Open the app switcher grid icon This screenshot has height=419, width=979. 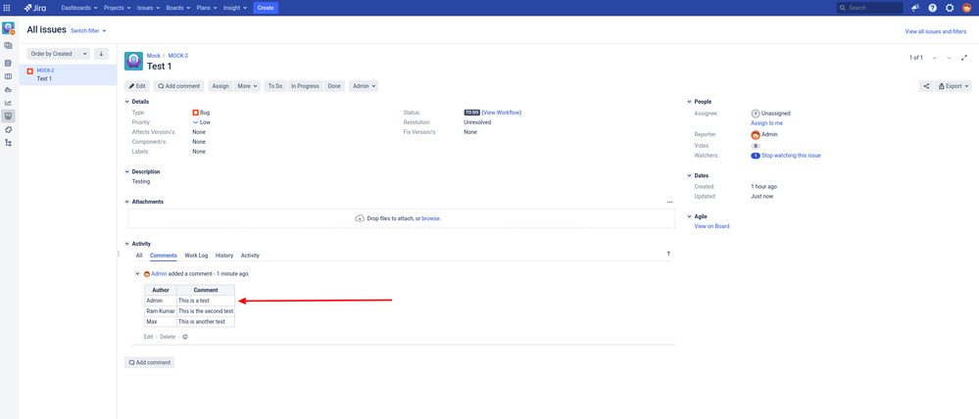click(x=7, y=8)
